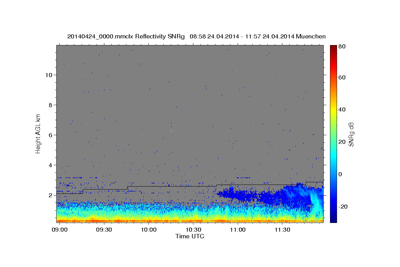Click the height tick label 8
The image size is (400, 267).
50,105
